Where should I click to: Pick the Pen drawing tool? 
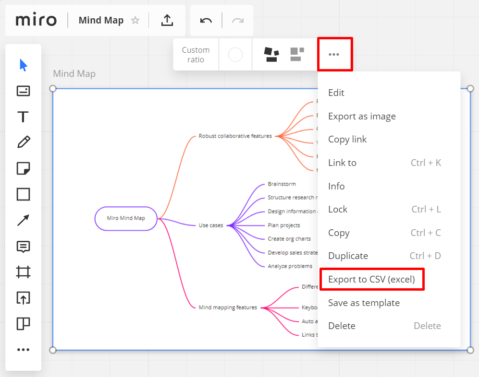pos(23,142)
